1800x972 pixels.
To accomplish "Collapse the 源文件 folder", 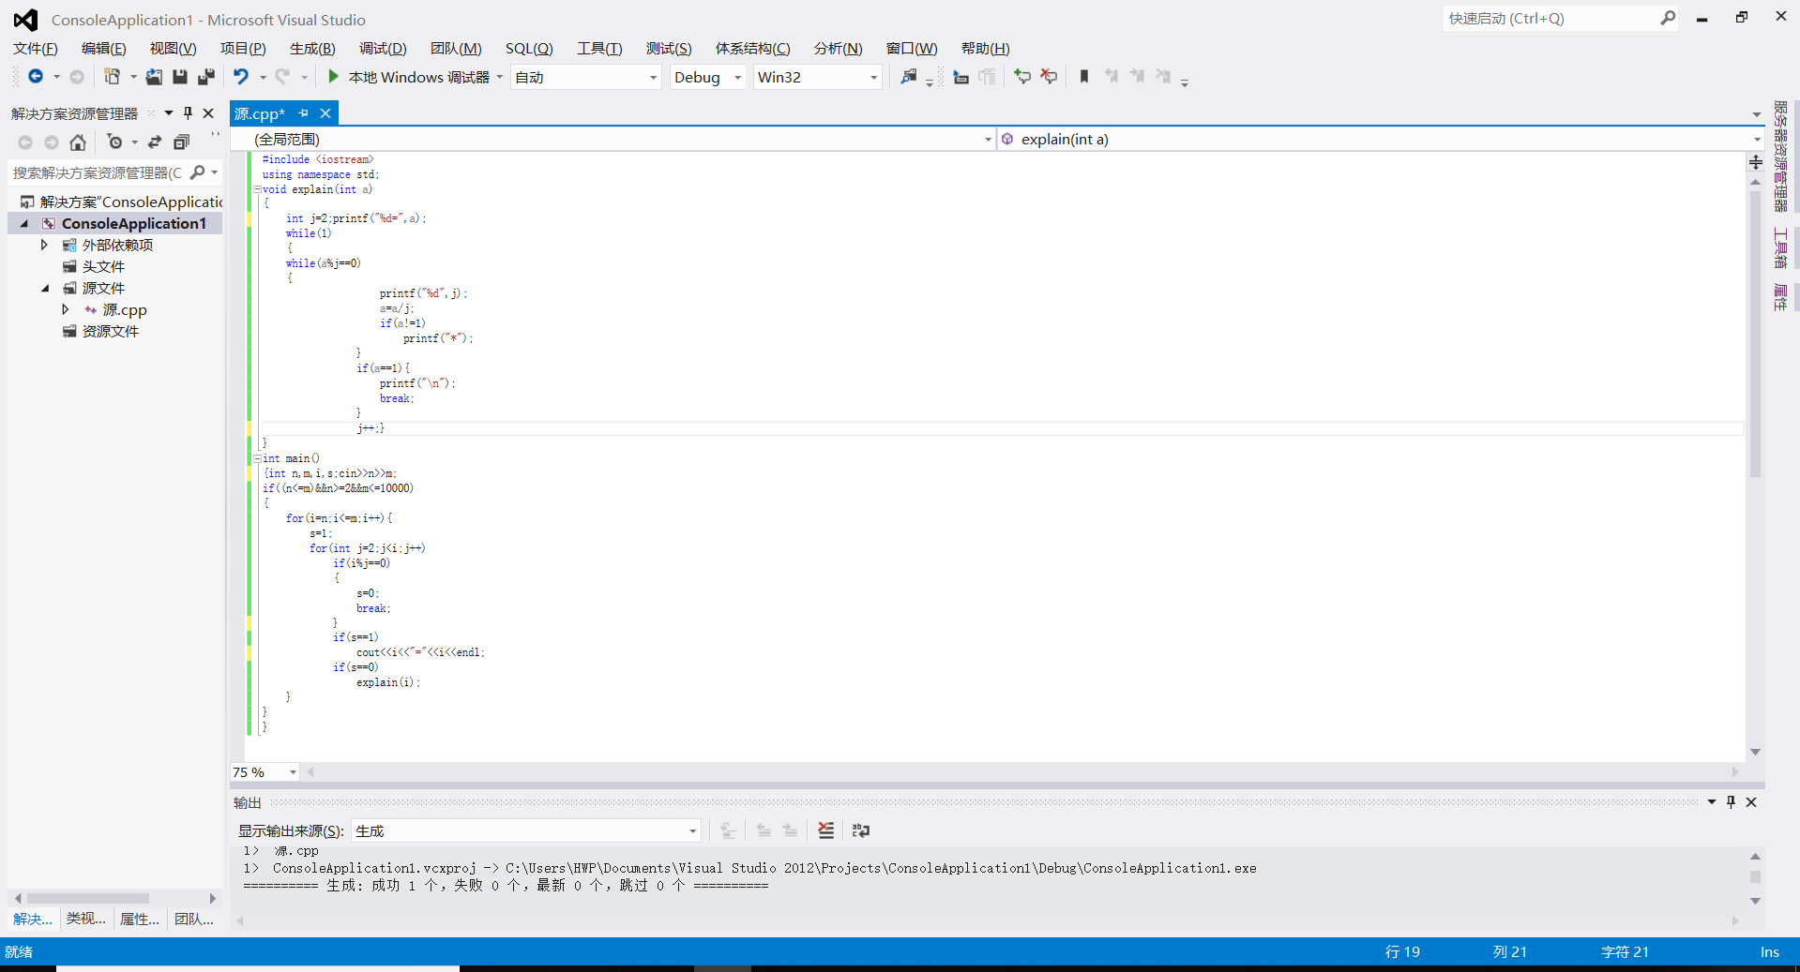I will (44, 288).
